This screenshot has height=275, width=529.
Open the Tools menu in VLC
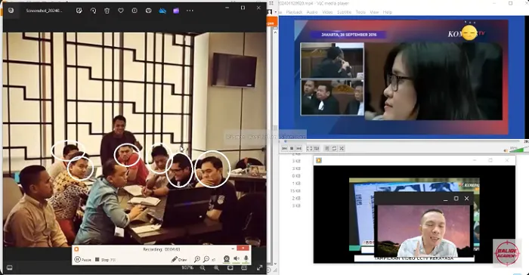click(x=360, y=12)
